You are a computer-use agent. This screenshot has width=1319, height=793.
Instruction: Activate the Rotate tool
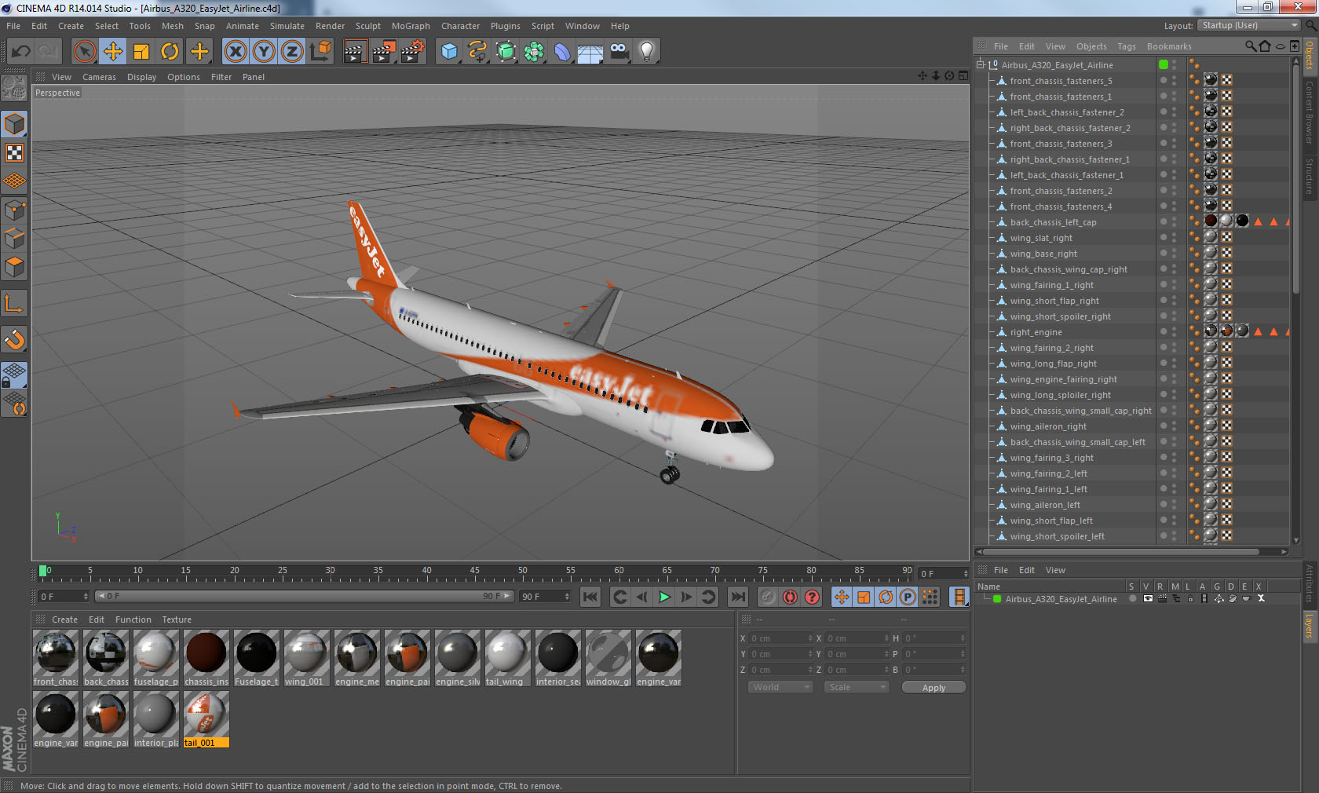(x=170, y=52)
